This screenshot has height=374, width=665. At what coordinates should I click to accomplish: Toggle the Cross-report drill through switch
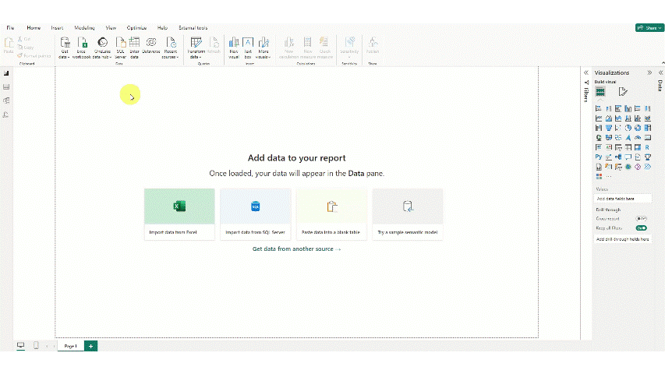tap(641, 219)
